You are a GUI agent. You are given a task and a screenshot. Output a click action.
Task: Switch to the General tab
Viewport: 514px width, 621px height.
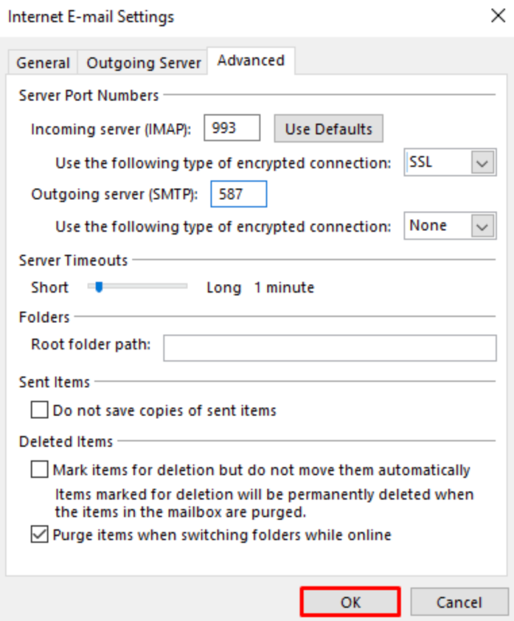(x=43, y=62)
